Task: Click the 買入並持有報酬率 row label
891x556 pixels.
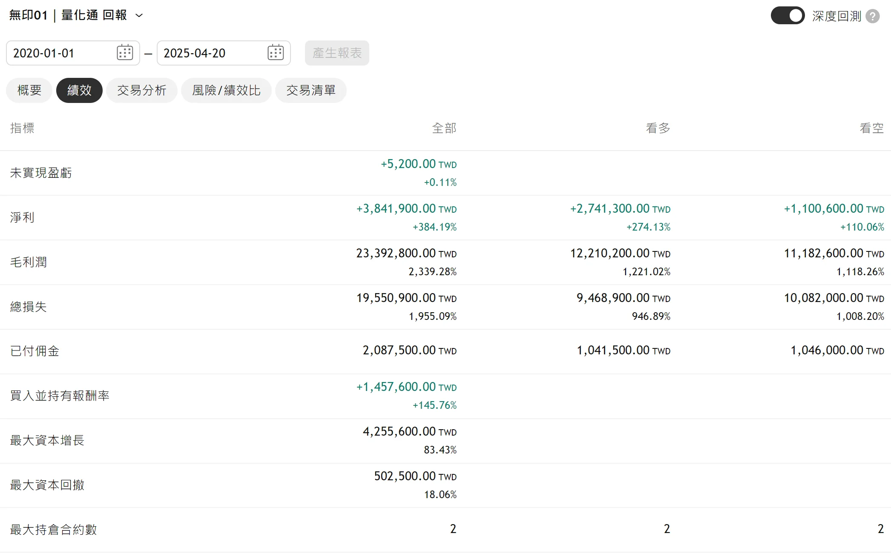Action: (x=60, y=396)
